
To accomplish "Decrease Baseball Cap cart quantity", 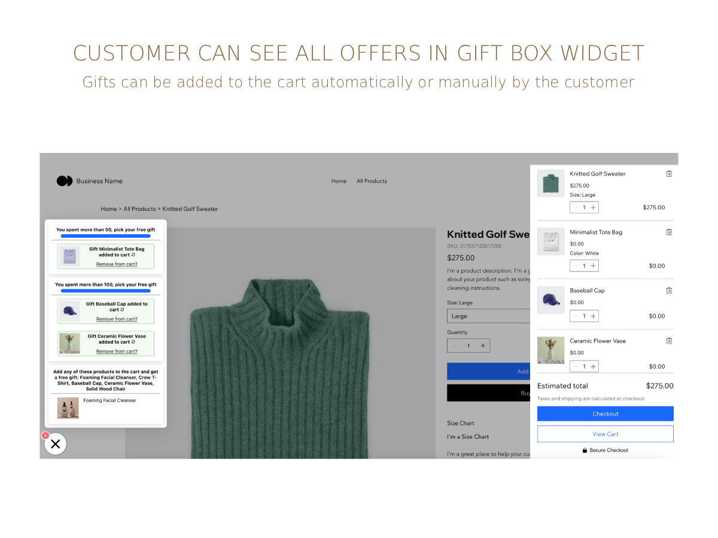I will [x=576, y=316].
